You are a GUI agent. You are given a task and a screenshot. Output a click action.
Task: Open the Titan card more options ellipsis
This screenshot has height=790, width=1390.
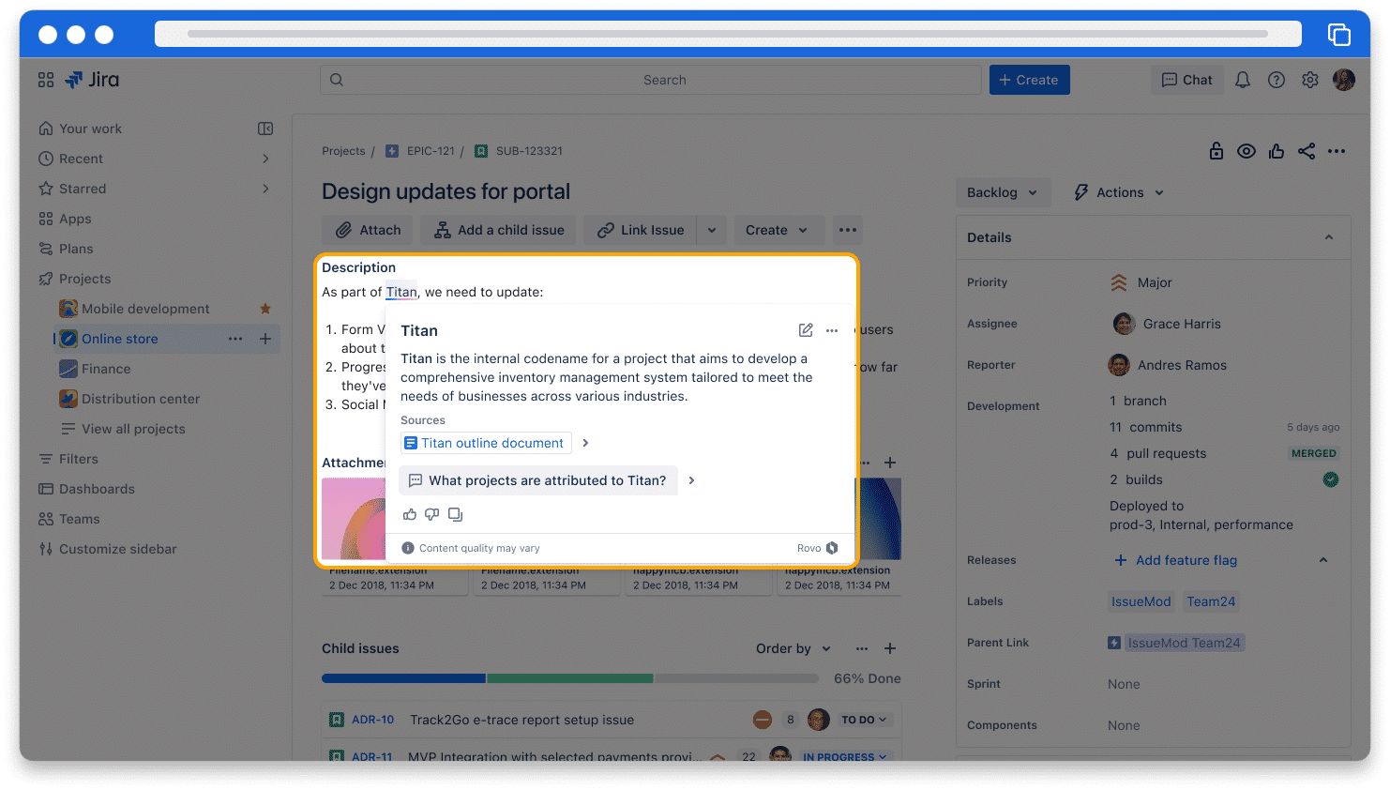tap(832, 330)
